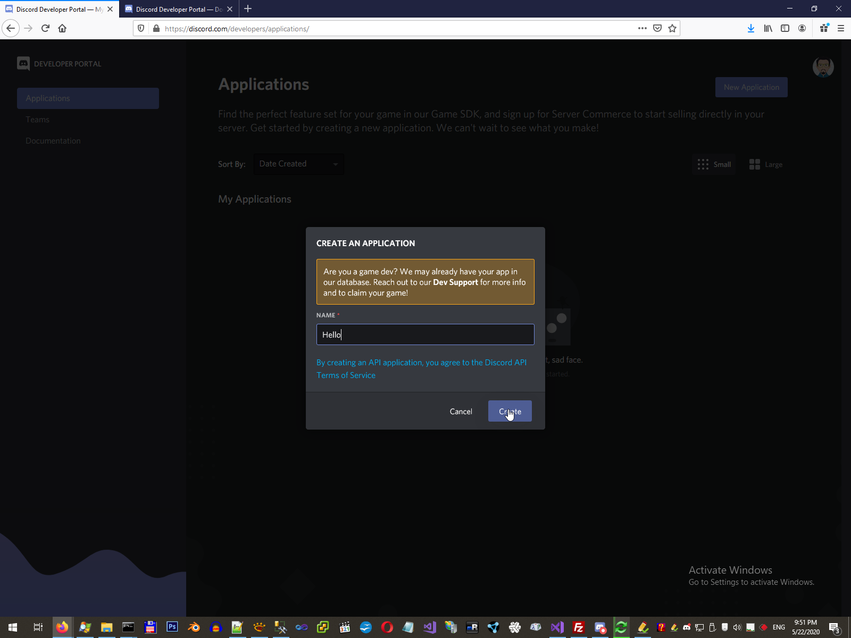
Task: Open the Firefox downloads panel
Action: coord(750,28)
